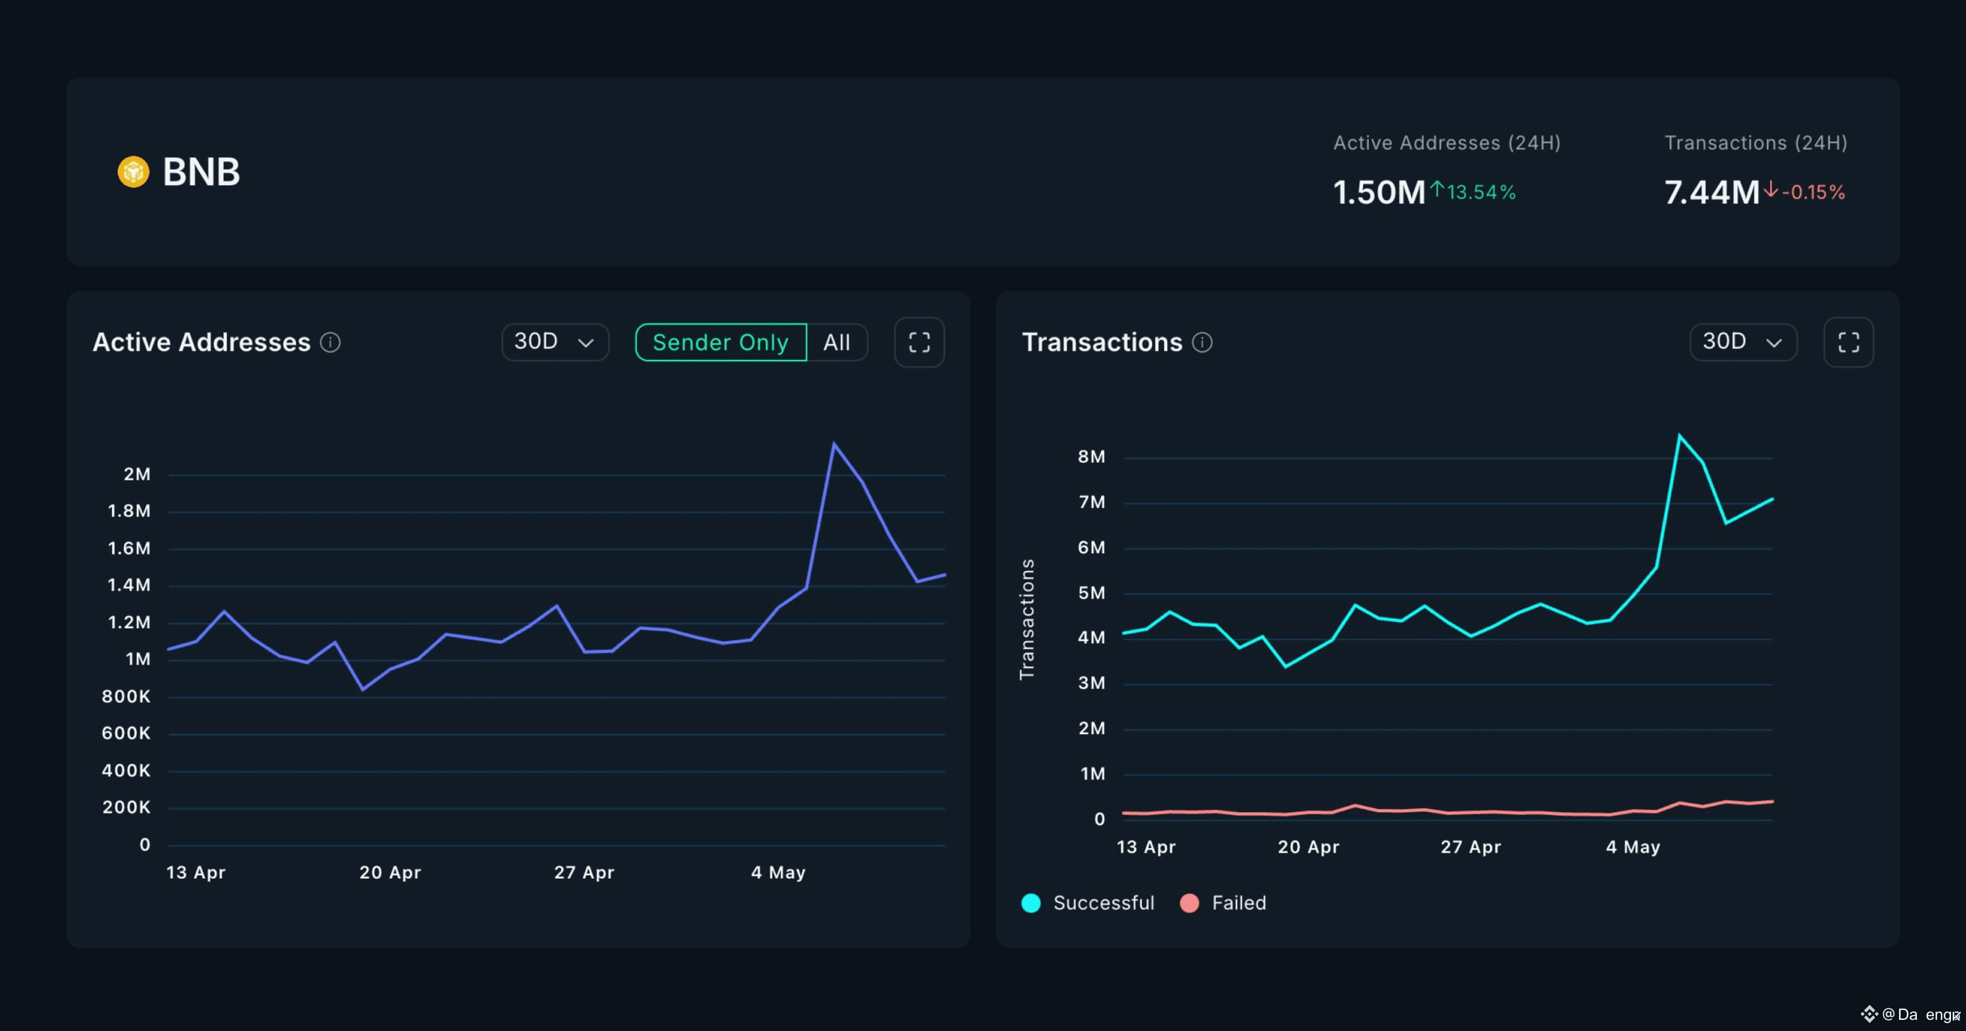Click the Active Addresses (24H) value 1.50M

click(1379, 192)
